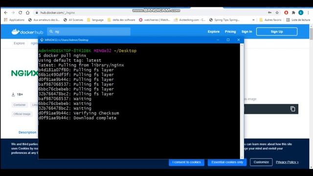
Task: Click the Git Bash MINGW32 title bar icon
Action: point(42,40)
